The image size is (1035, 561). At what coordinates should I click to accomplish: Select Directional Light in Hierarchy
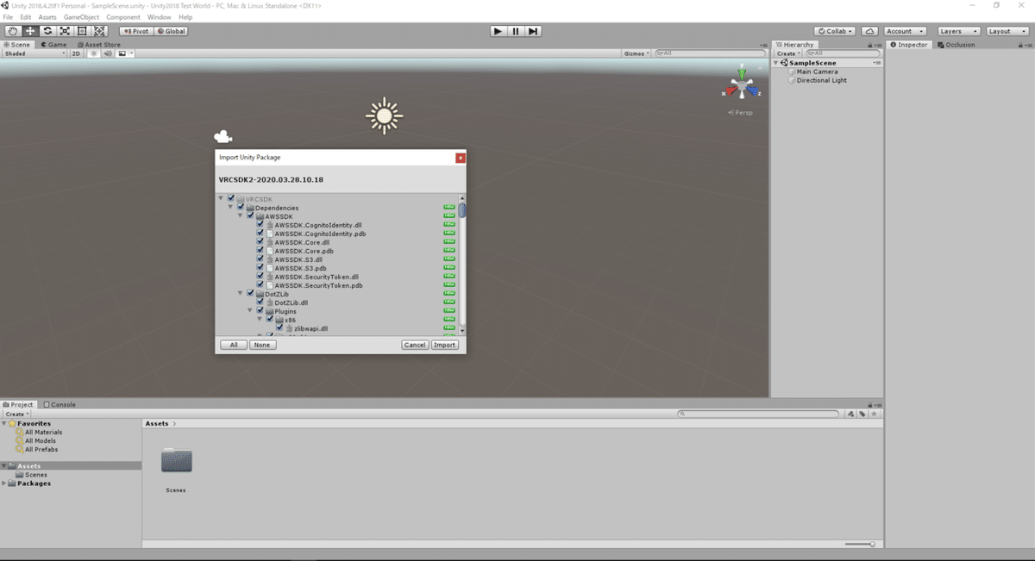(x=821, y=80)
